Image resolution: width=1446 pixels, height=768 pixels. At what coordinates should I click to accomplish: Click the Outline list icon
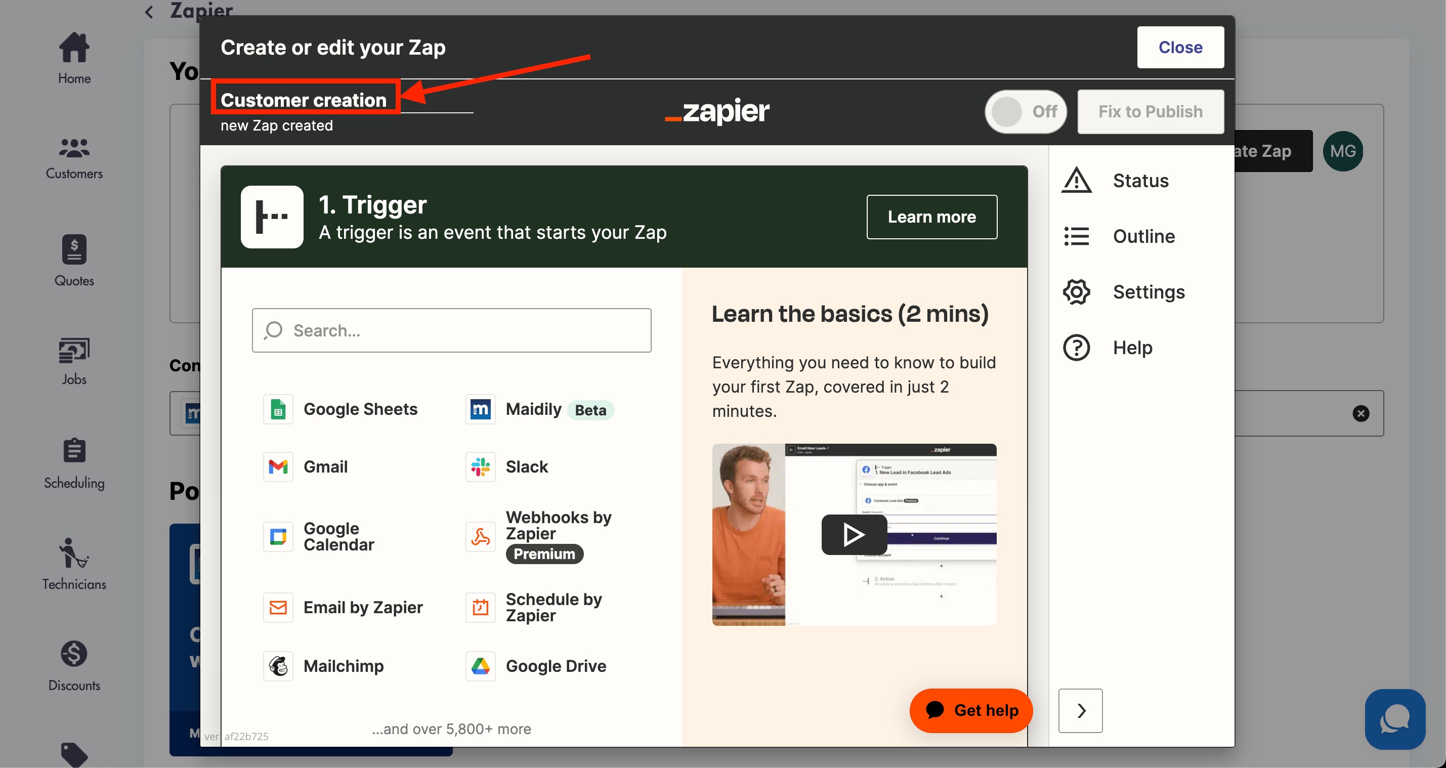[x=1076, y=236]
